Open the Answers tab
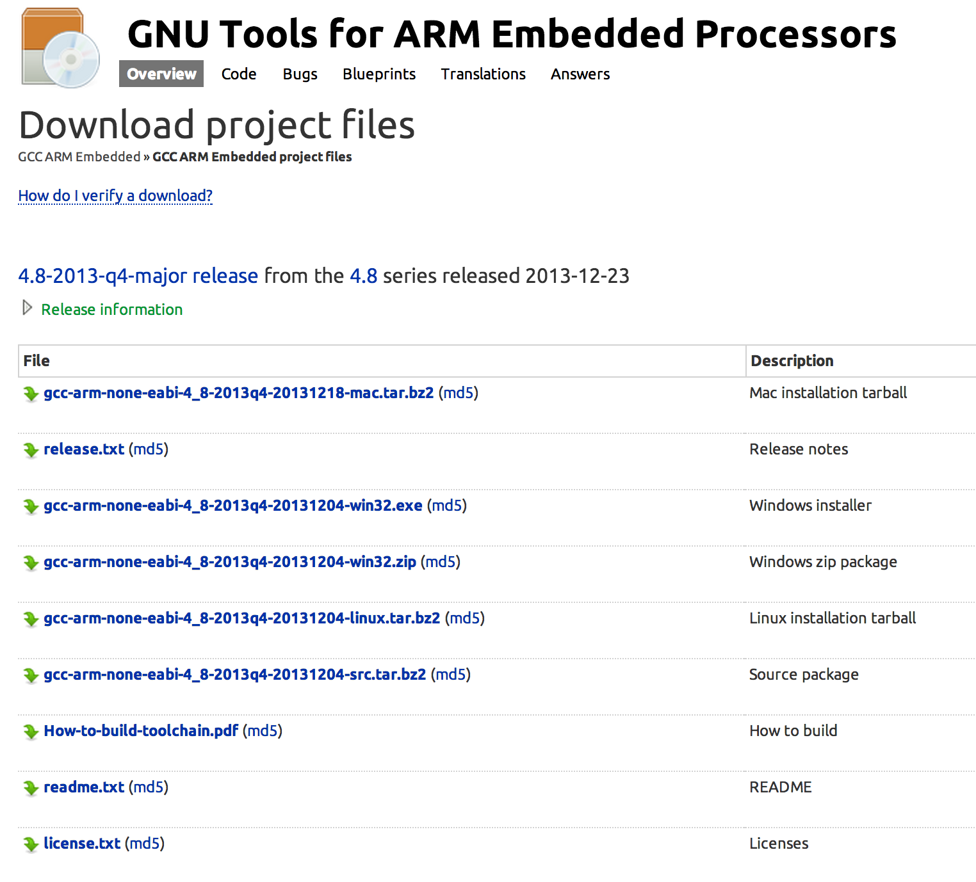The height and width of the screenshot is (882, 976). tap(580, 74)
